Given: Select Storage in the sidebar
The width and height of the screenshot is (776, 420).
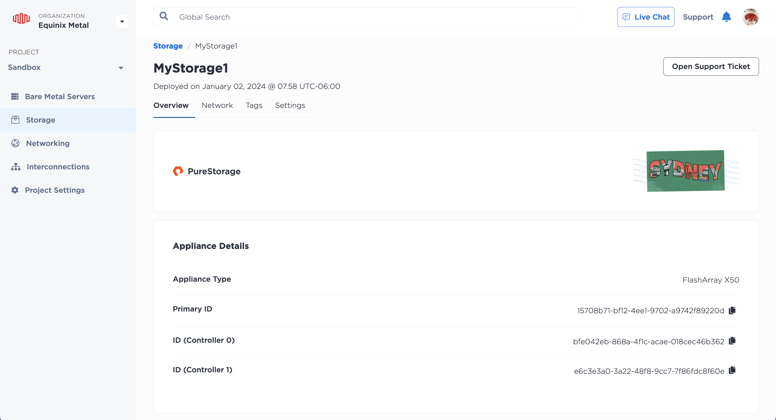Looking at the screenshot, I should tap(68, 120).
